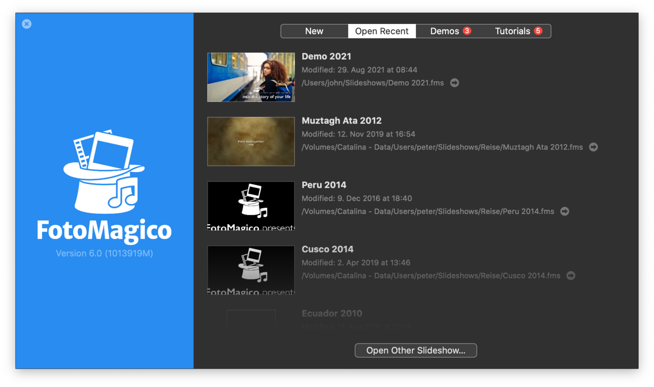Close the welcome window with the X icon
The image size is (654, 387).
[x=27, y=24]
